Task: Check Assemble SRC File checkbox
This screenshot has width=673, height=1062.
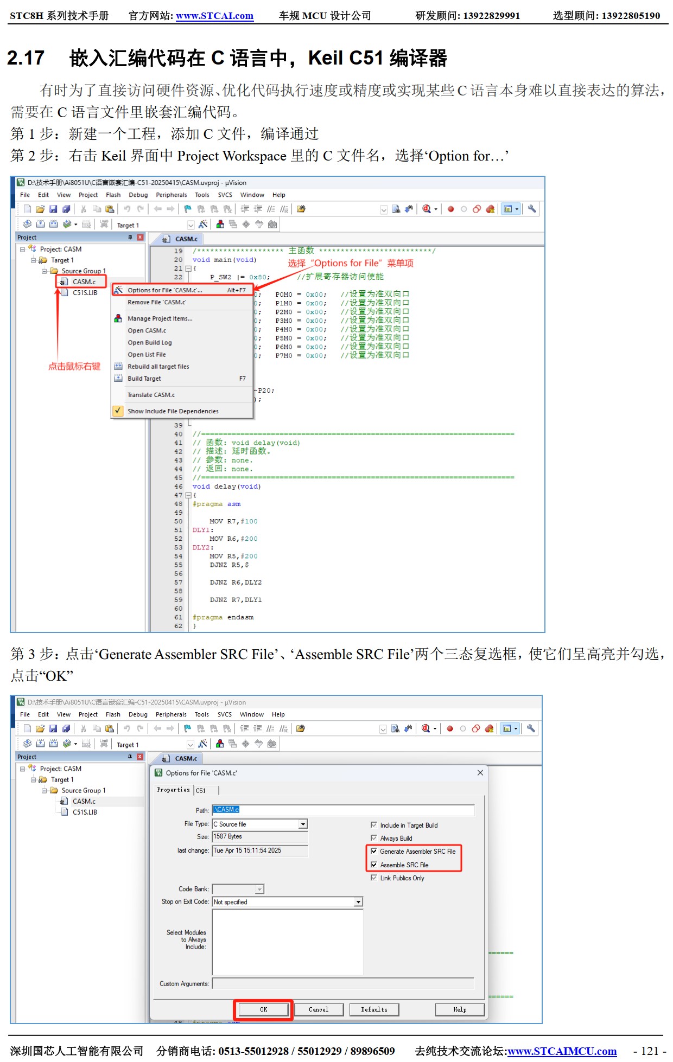Action: click(373, 865)
